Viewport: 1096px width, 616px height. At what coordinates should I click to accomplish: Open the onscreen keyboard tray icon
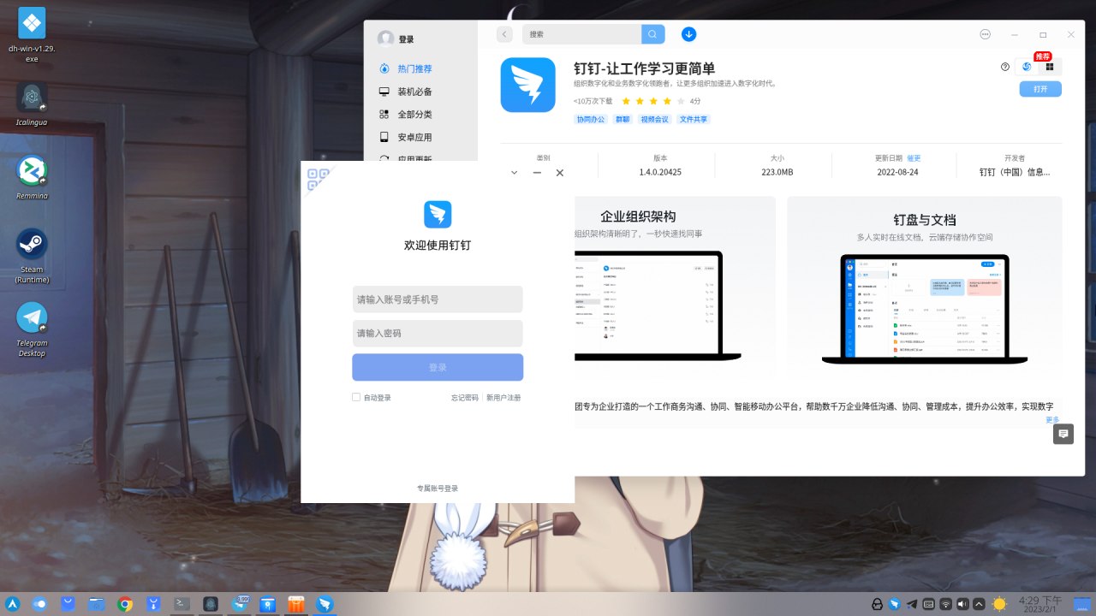click(928, 604)
